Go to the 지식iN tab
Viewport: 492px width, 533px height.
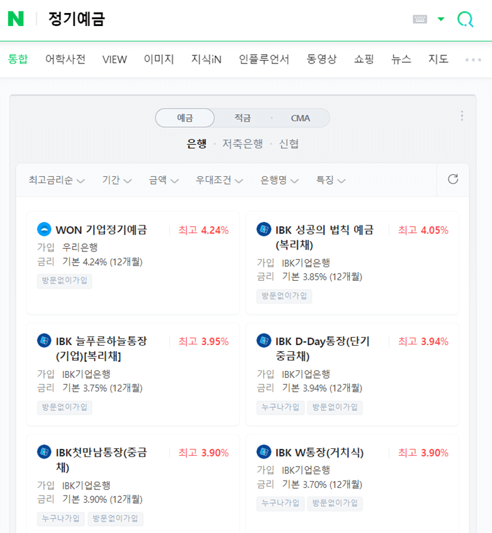pyautogui.click(x=206, y=59)
